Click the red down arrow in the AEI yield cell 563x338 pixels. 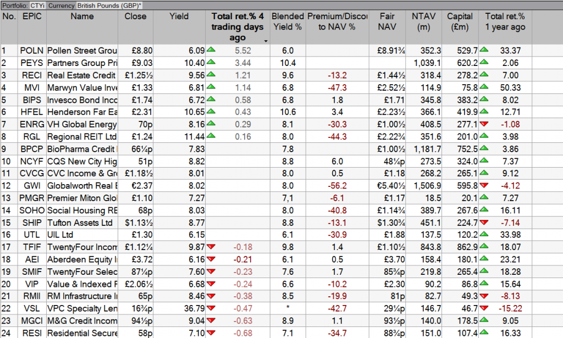pos(211,259)
